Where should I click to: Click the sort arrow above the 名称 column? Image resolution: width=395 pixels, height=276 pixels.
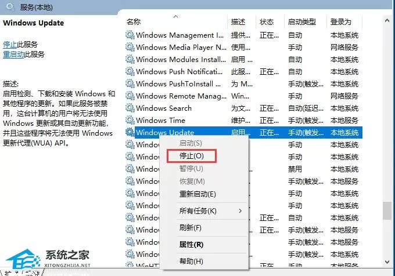[x=176, y=17]
